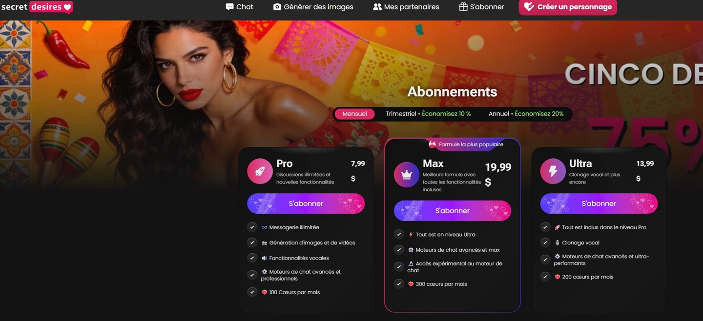Select the Mensuel billing option
This screenshot has height=321, width=703.
[354, 114]
